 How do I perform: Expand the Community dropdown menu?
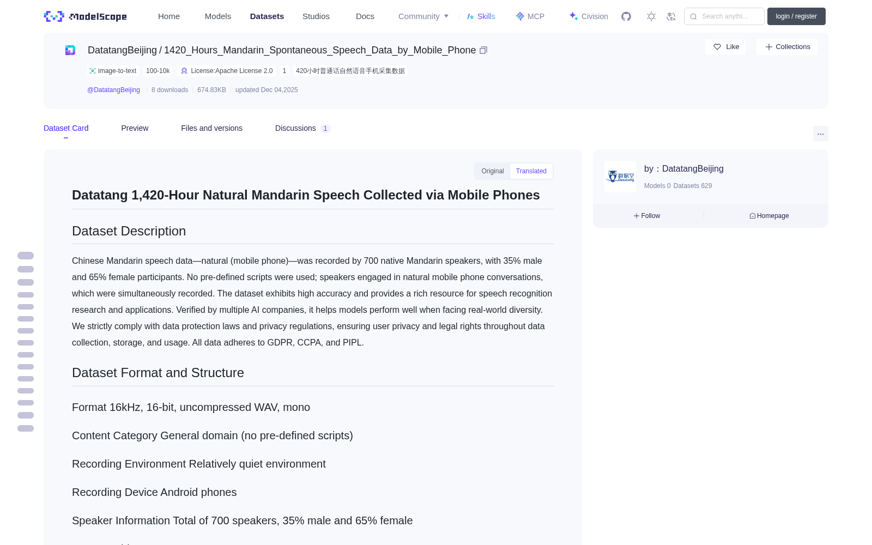tap(423, 16)
